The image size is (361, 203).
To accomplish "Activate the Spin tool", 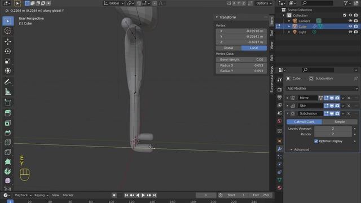I will click(x=8, y=171).
